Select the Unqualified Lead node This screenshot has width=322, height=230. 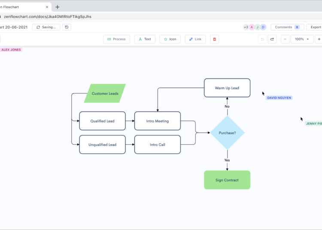point(103,145)
